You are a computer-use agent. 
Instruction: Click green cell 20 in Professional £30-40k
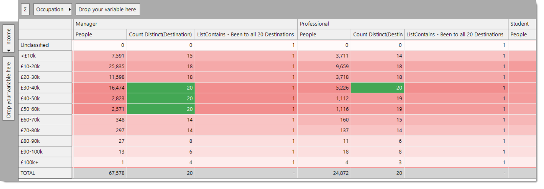[377, 88]
